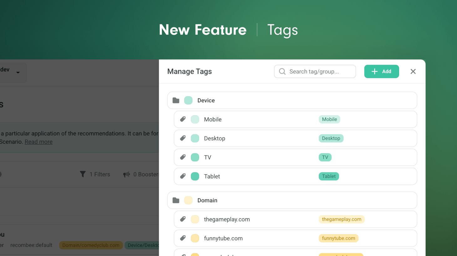Select the Domain/comedyclub.com tag chip
The image size is (457, 256).
click(x=91, y=245)
